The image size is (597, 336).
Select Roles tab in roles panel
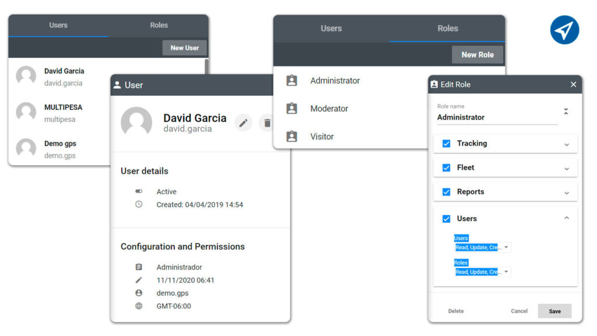447,29
